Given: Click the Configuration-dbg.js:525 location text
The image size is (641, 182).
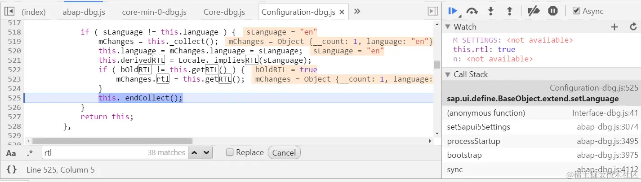Looking at the screenshot, I should 594,88.
